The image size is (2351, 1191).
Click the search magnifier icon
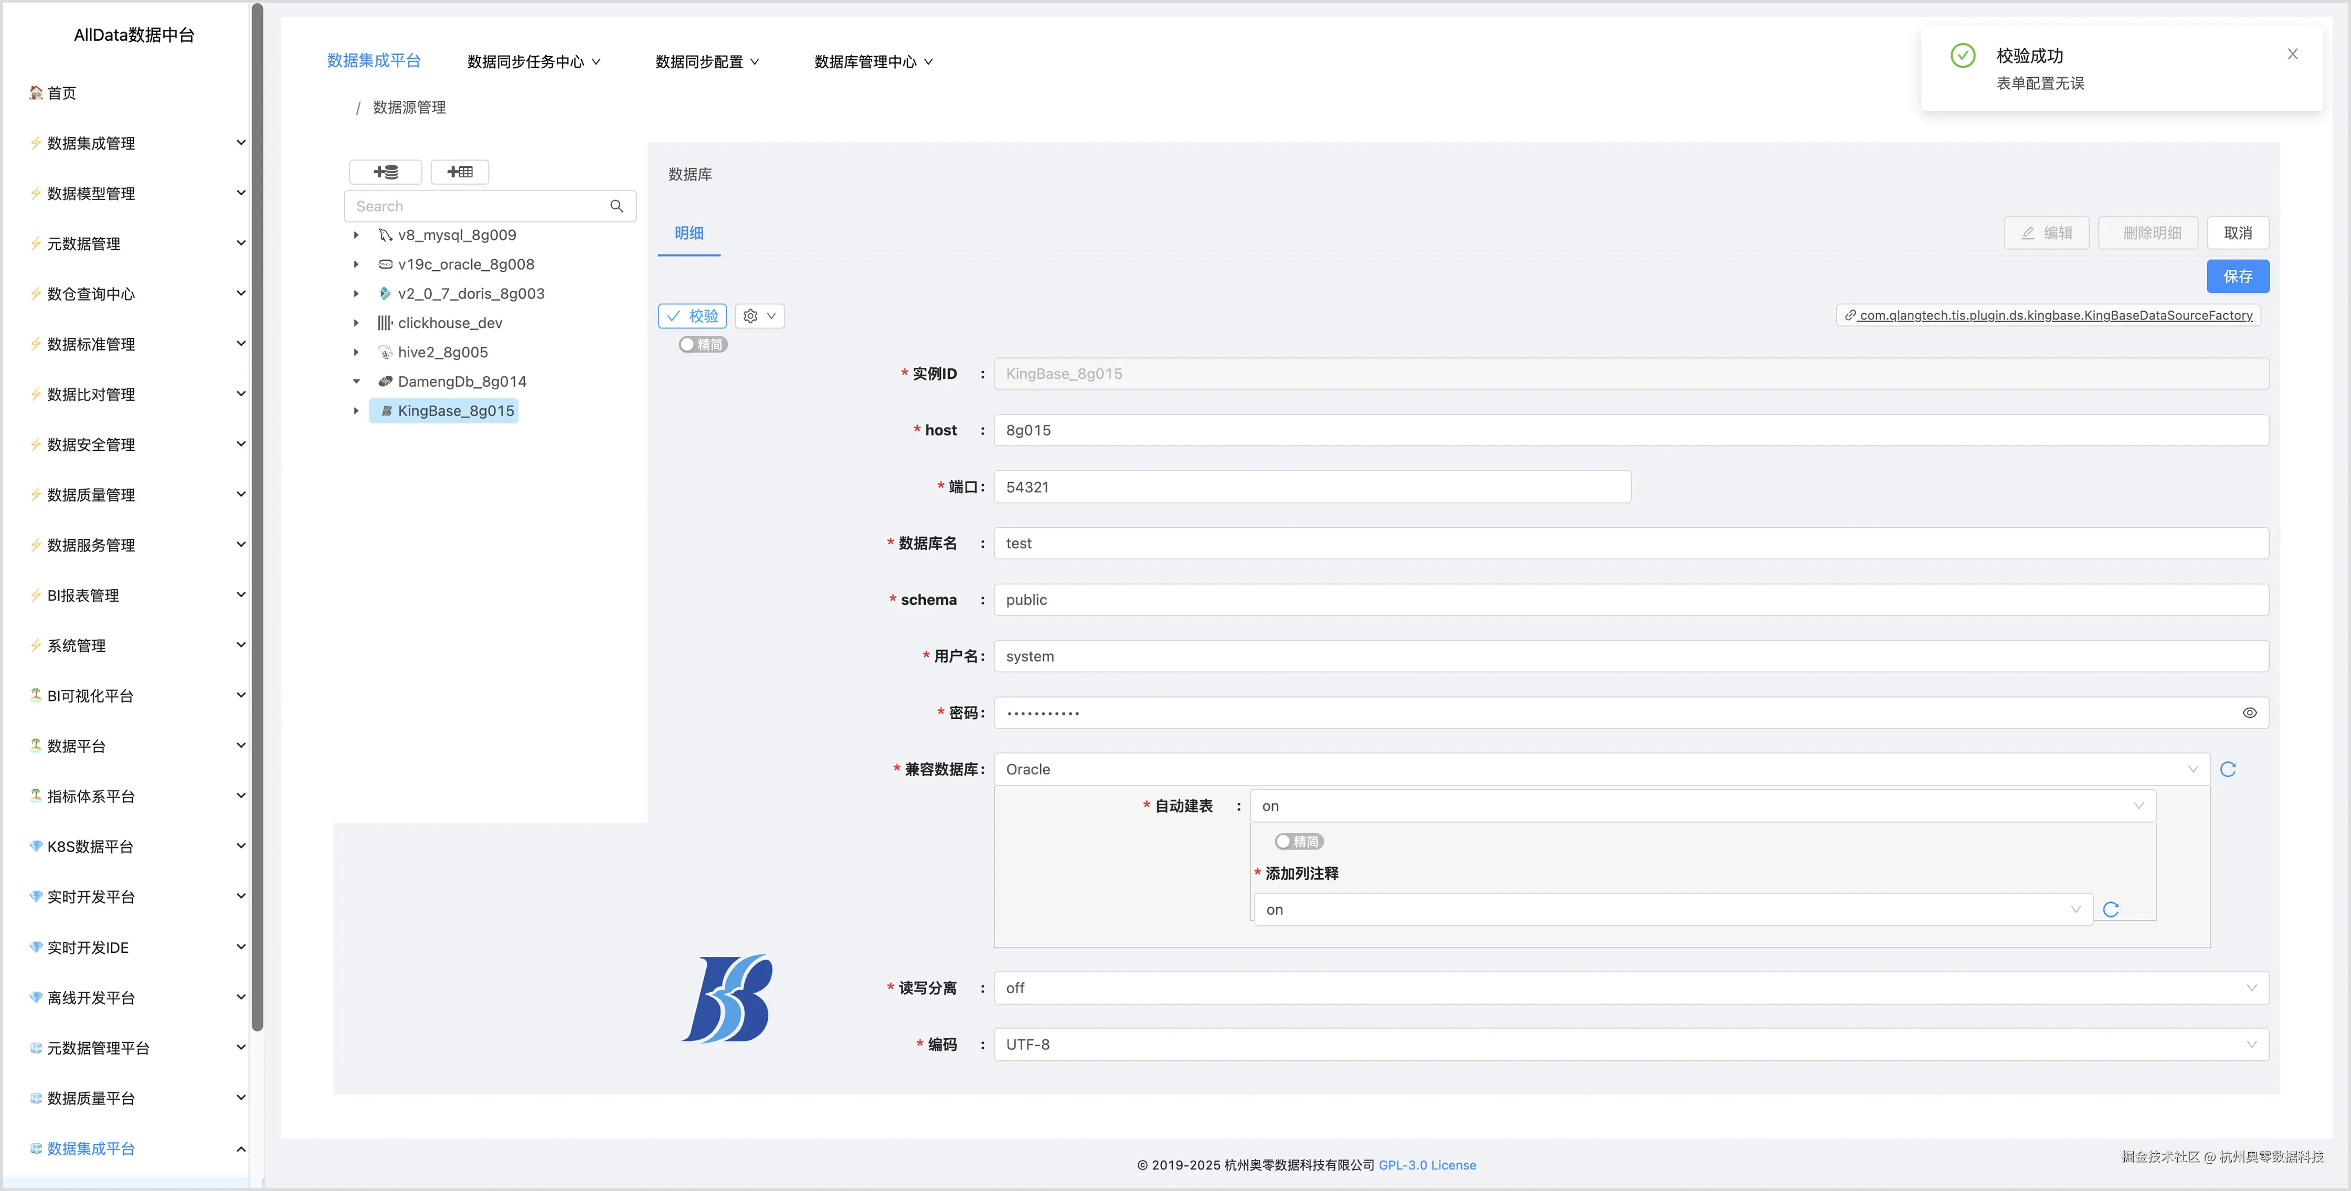pyautogui.click(x=617, y=205)
